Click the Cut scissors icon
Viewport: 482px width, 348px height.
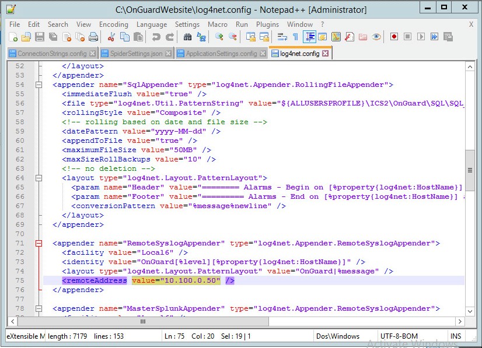pos(111,37)
